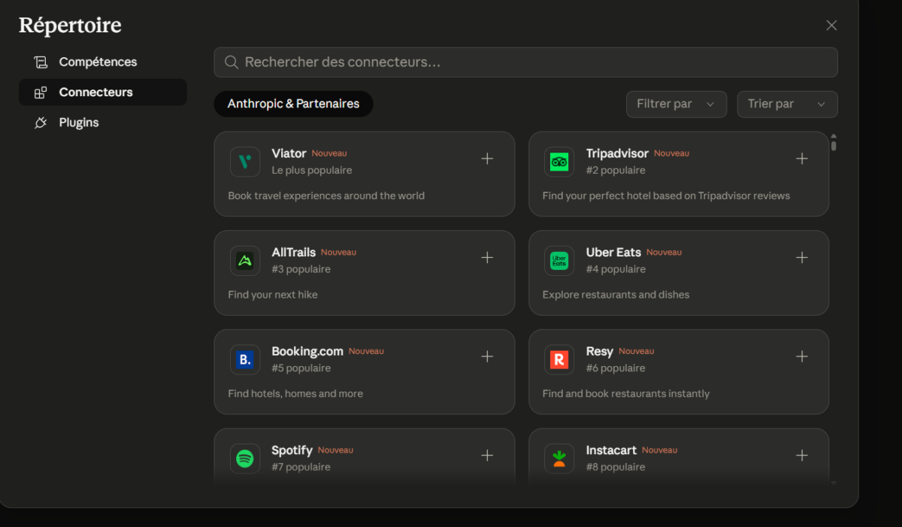Screen dimensions: 902x527
Task: Click the Viator connector icon
Action: 245,161
